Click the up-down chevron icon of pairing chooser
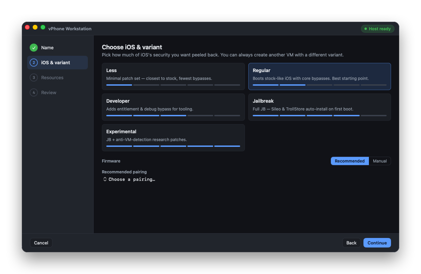 105,179
